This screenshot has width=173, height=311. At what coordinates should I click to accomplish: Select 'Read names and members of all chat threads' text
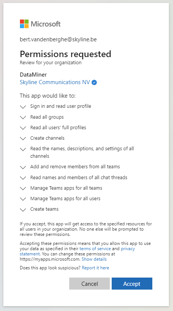click(x=79, y=177)
